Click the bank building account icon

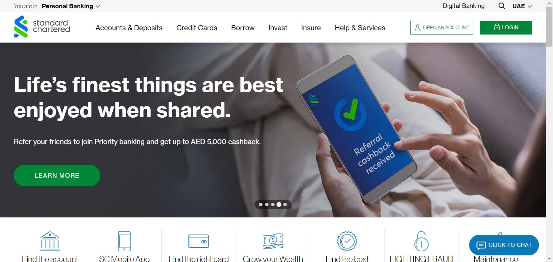coord(50,241)
